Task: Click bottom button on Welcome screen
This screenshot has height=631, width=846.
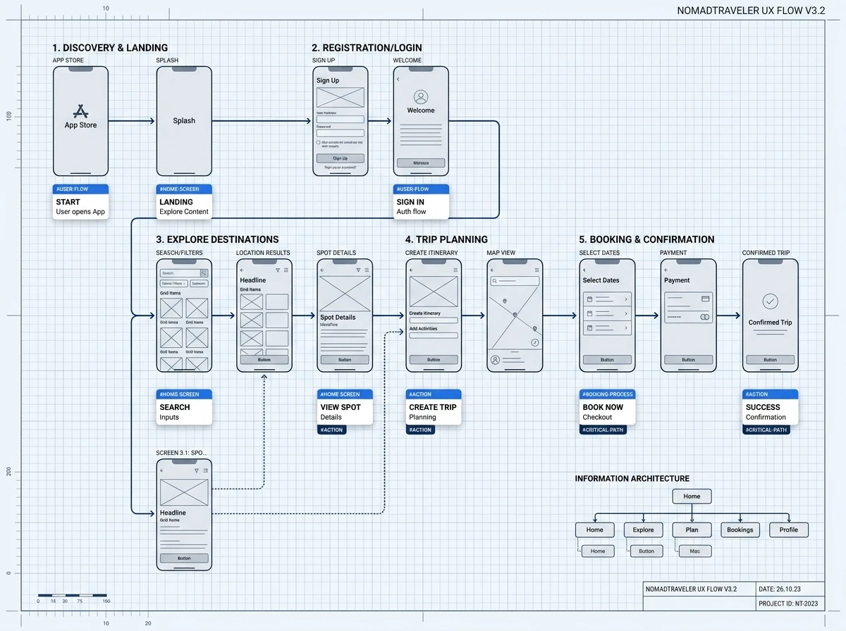Action: point(421,163)
